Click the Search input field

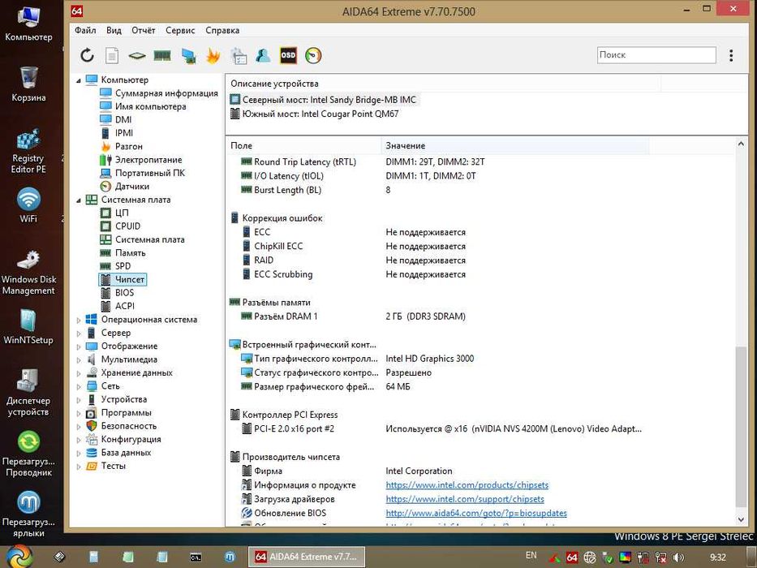(x=656, y=55)
